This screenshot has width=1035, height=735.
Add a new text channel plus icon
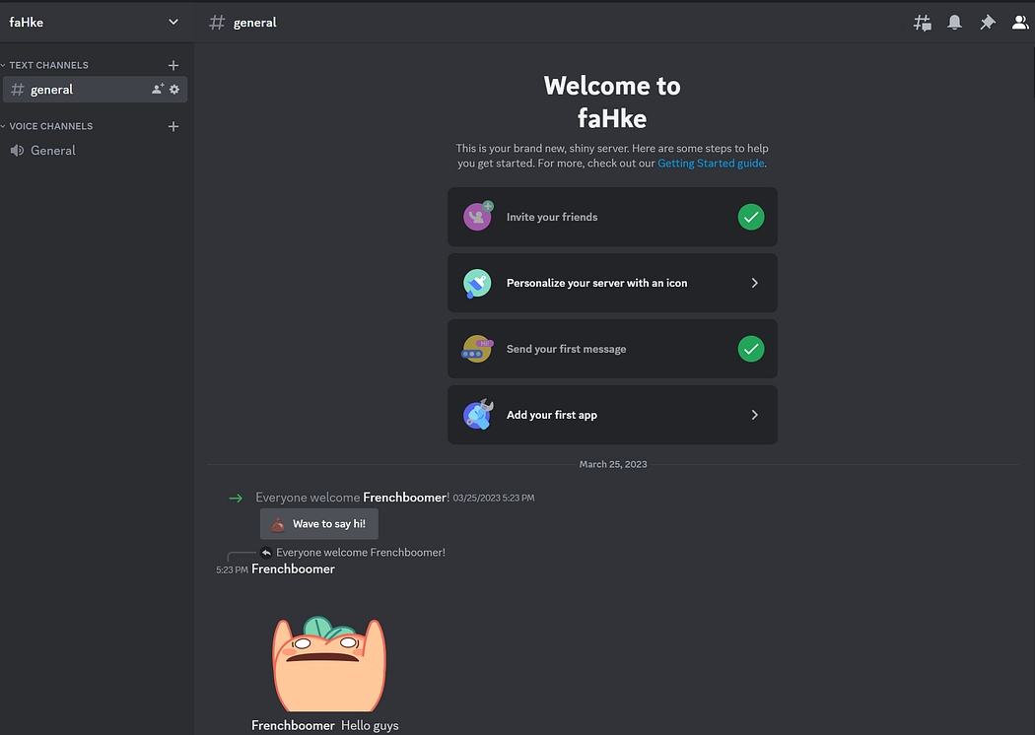tap(173, 65)
